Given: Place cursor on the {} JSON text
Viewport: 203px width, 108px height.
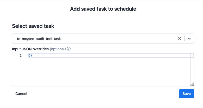Looking at the screenshot, I should (x=30, y=56).
